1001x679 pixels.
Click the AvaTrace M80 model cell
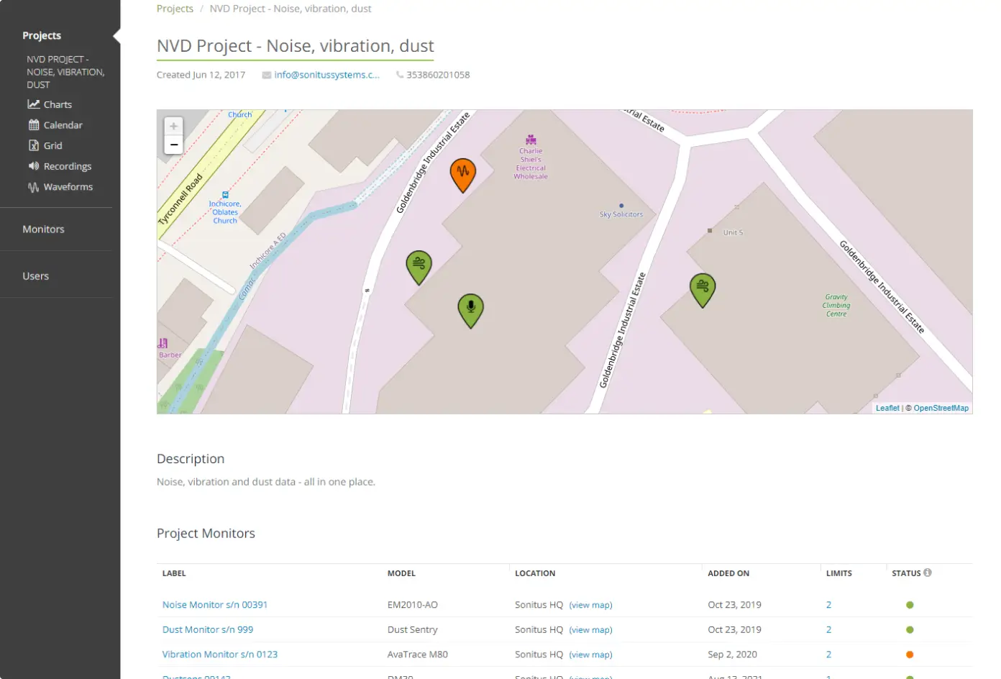pos(418,655)
